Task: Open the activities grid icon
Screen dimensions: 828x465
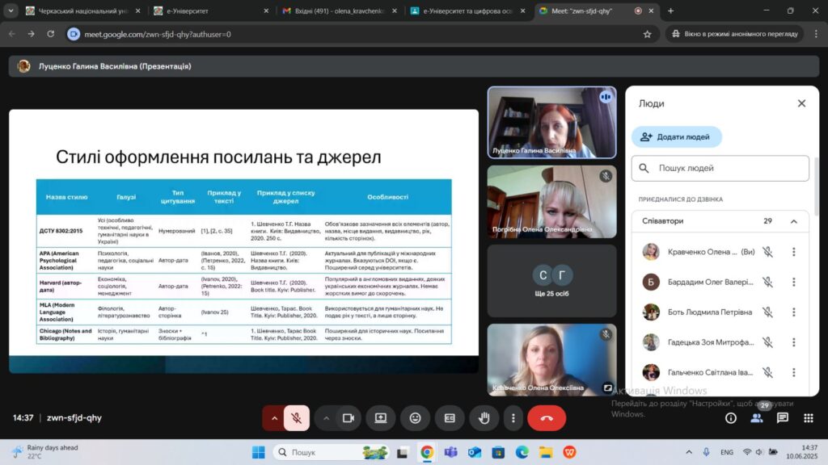Action: (809, 418)
